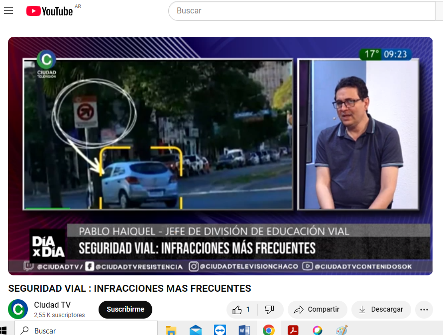Open the YouTube hamburger guide menu
Viewport: 443px width, 335px height.
coord(8,11)
